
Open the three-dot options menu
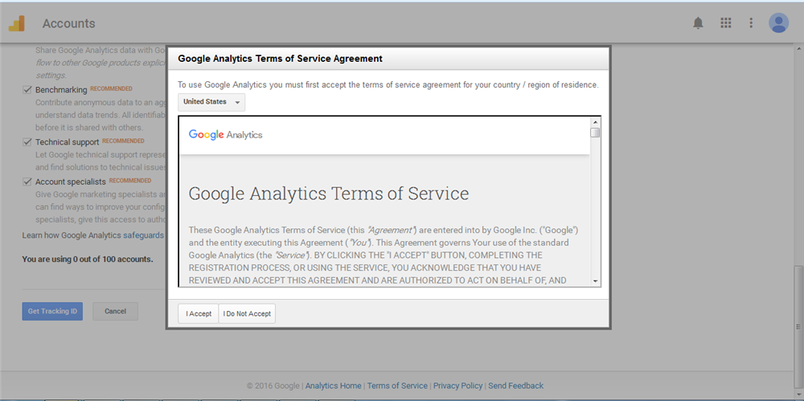pos(751,23)
